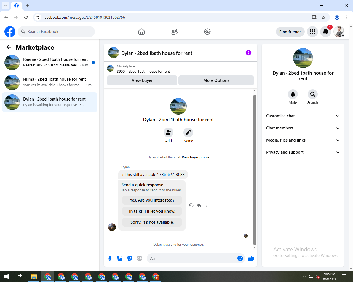Click the voice clip microphone icon
This screenshot has height=282, width=353.
[110, 258]
